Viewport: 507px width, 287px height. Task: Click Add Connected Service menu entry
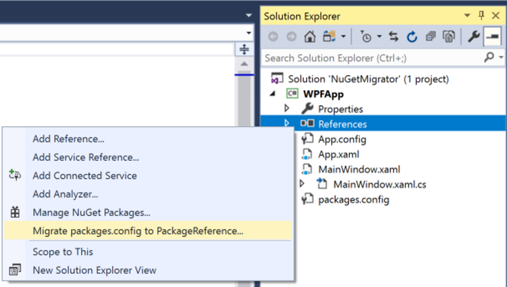[85, 175]
